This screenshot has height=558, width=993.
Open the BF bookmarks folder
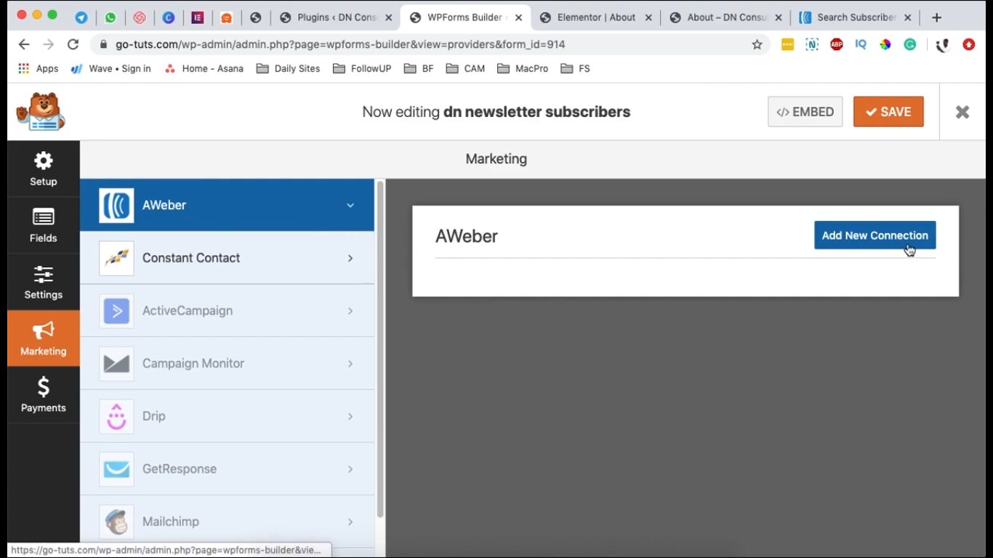419,68
